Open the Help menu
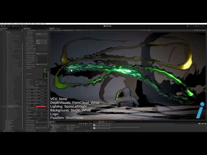207x155 pixels. (45, 24)
